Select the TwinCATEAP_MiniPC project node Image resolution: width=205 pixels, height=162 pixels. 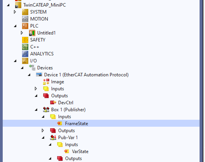[x=45, y=5]
